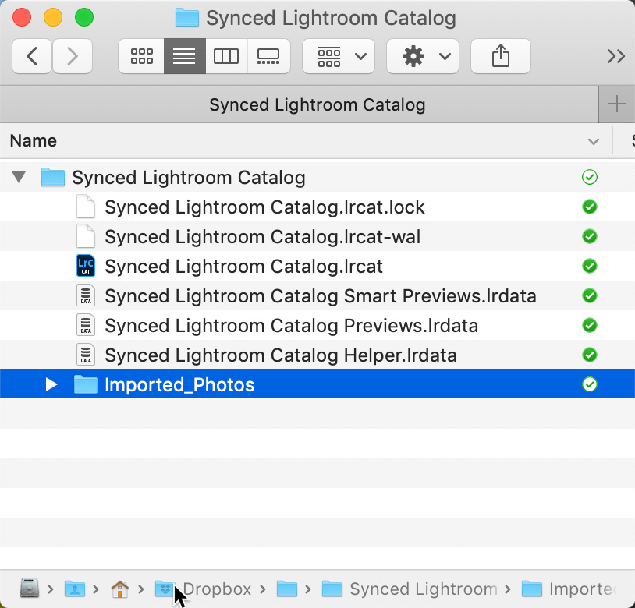This screenshot has width=635, height=608.
Task: Go back to previous folder
Action: point(32,56)
